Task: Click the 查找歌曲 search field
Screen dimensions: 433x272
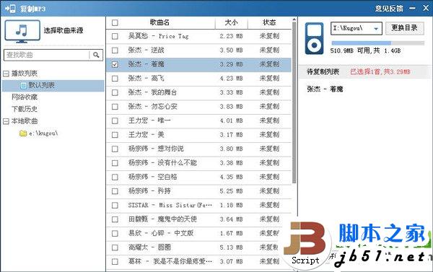Action: coord(47,55)
